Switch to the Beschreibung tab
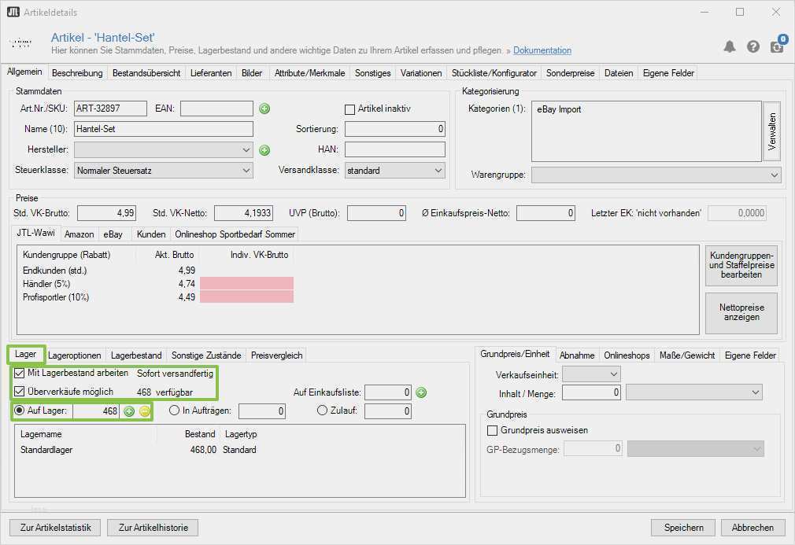 click(x=77, y=73)
